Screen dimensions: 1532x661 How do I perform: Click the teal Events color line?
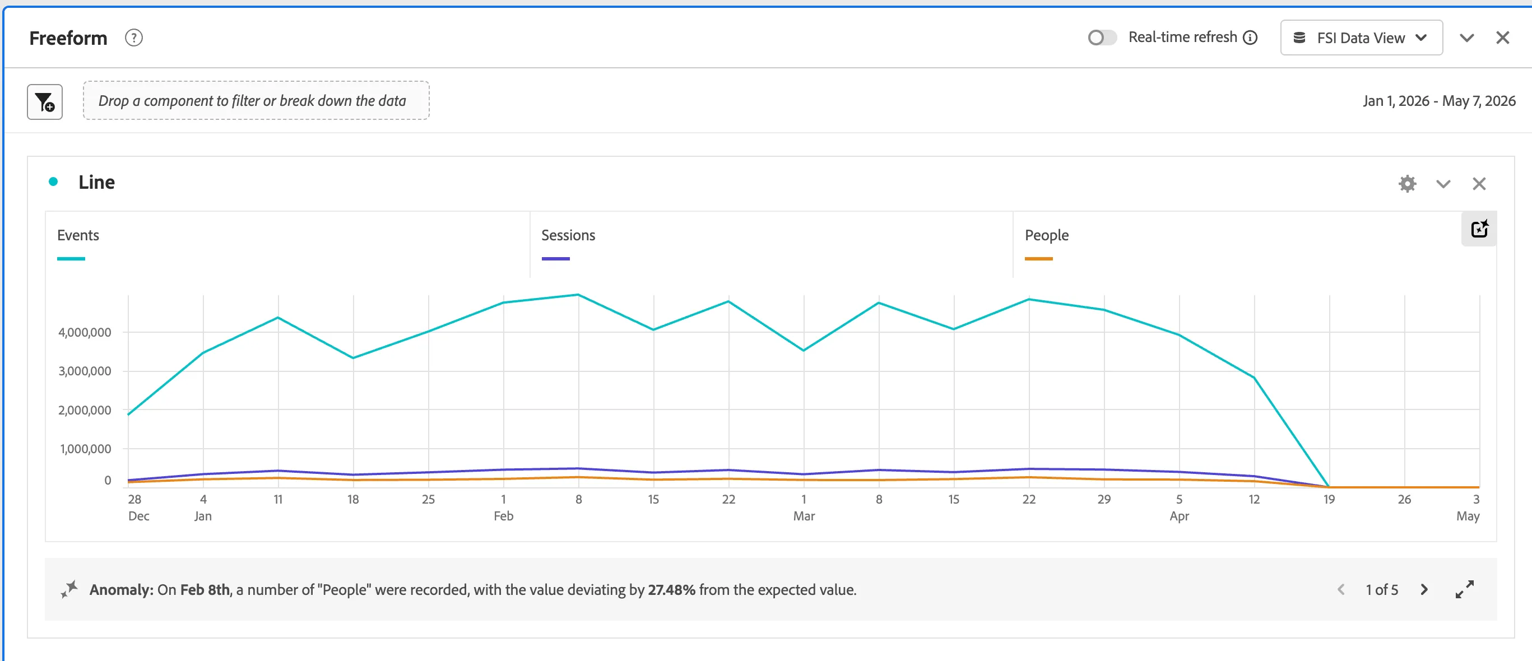pyautogui.click(x=71, y=259)
